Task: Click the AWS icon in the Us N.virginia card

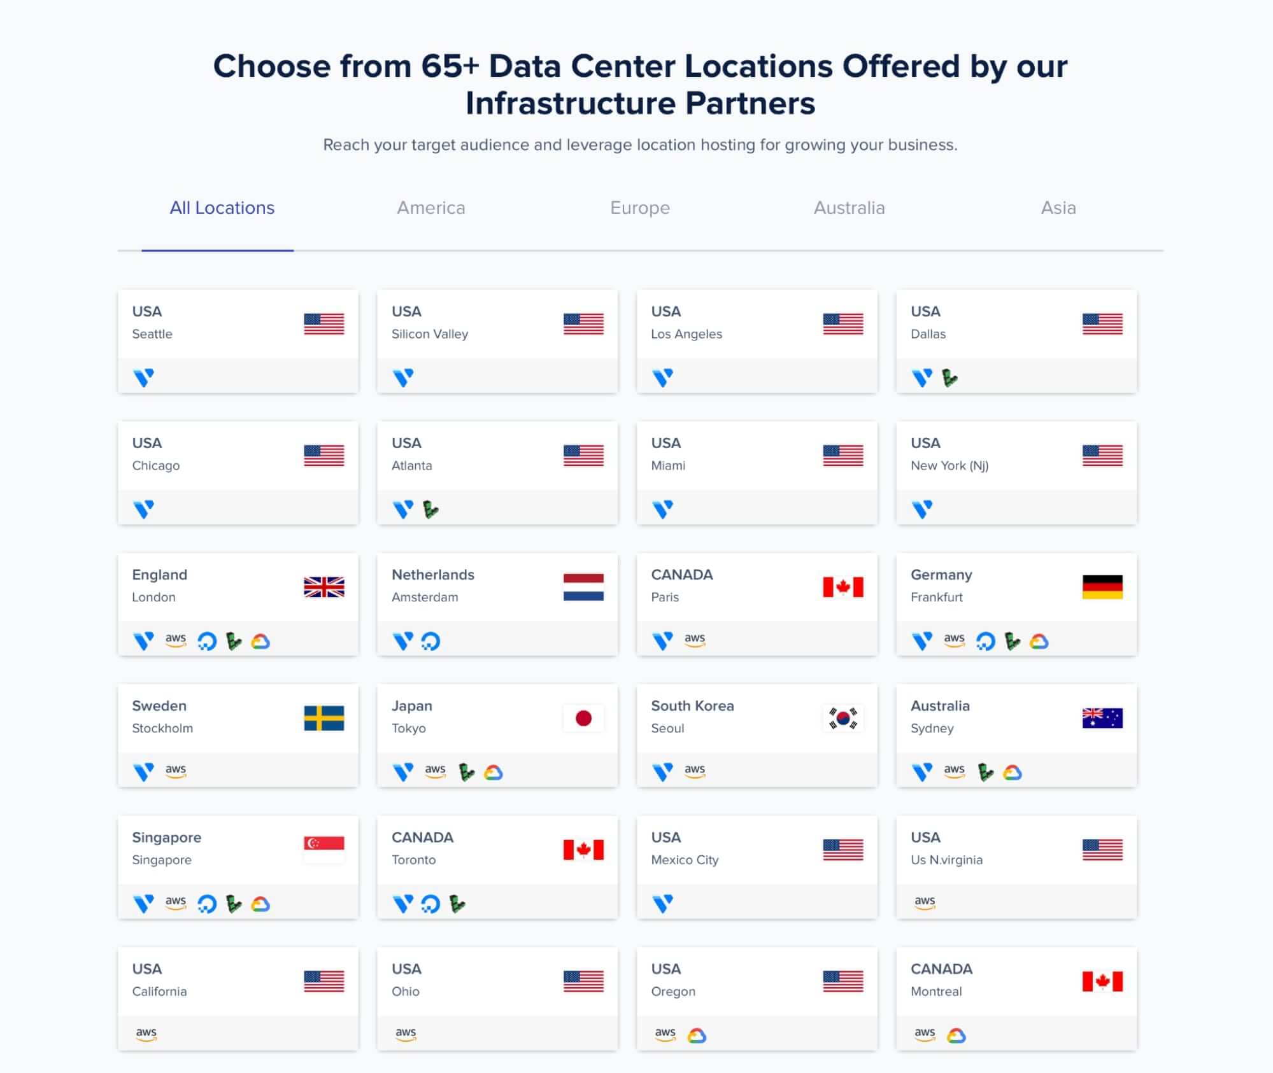Action: (x=925, y=902)
